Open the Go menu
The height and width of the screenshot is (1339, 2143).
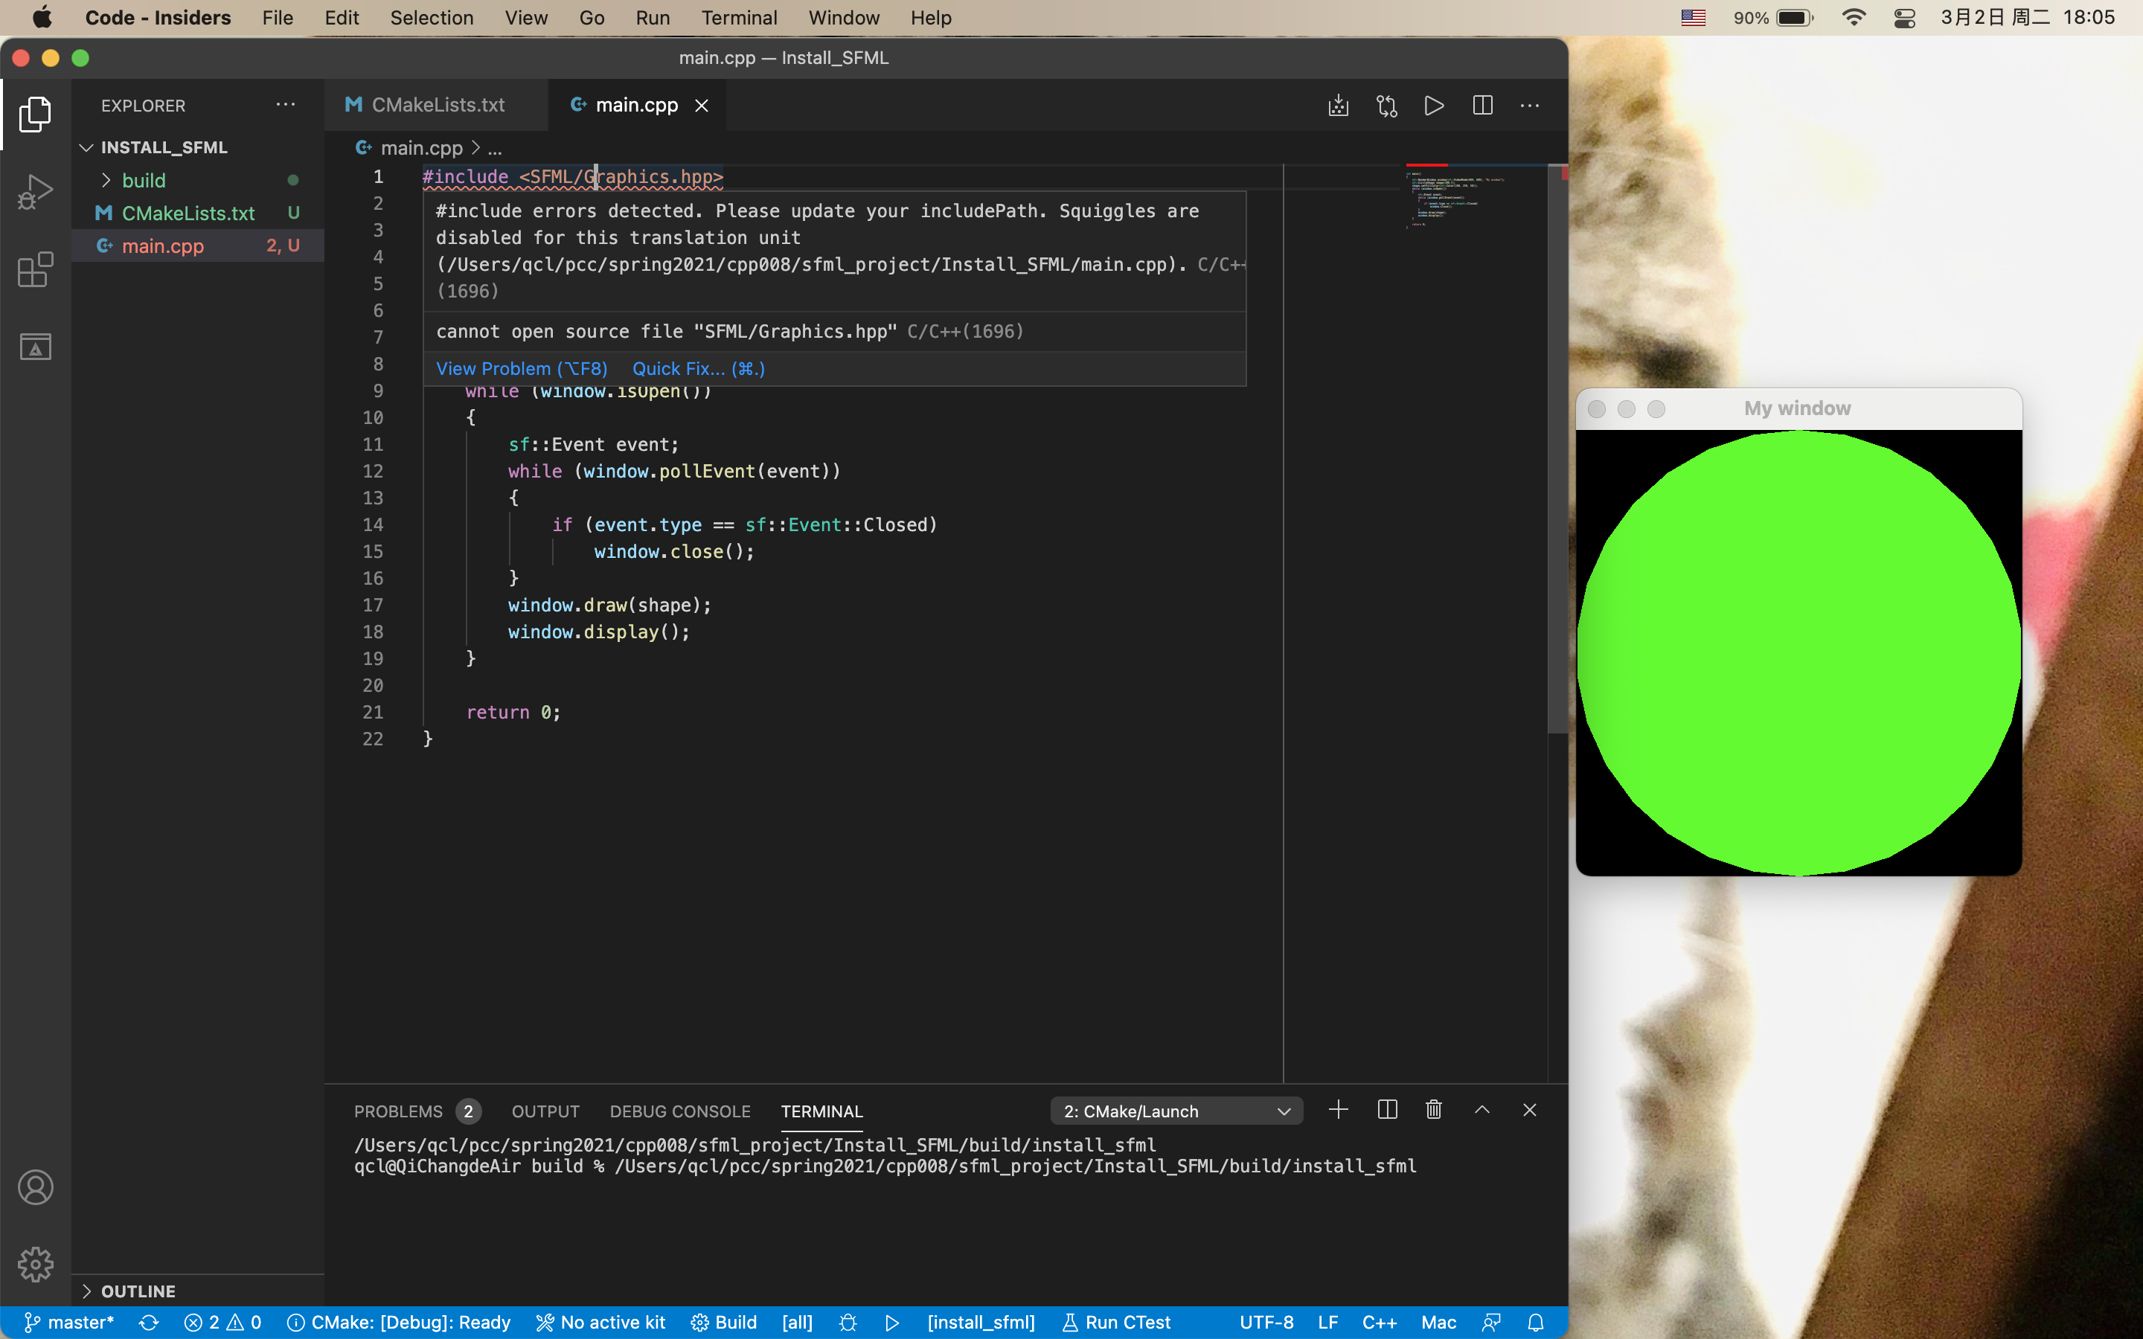592,18
